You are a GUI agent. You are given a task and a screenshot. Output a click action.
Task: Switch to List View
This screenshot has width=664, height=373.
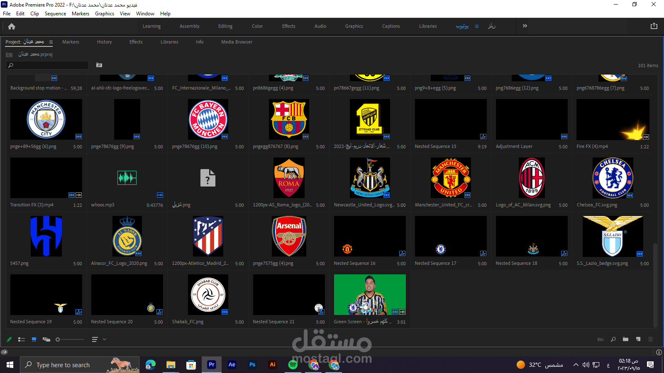tap(22, 339)
